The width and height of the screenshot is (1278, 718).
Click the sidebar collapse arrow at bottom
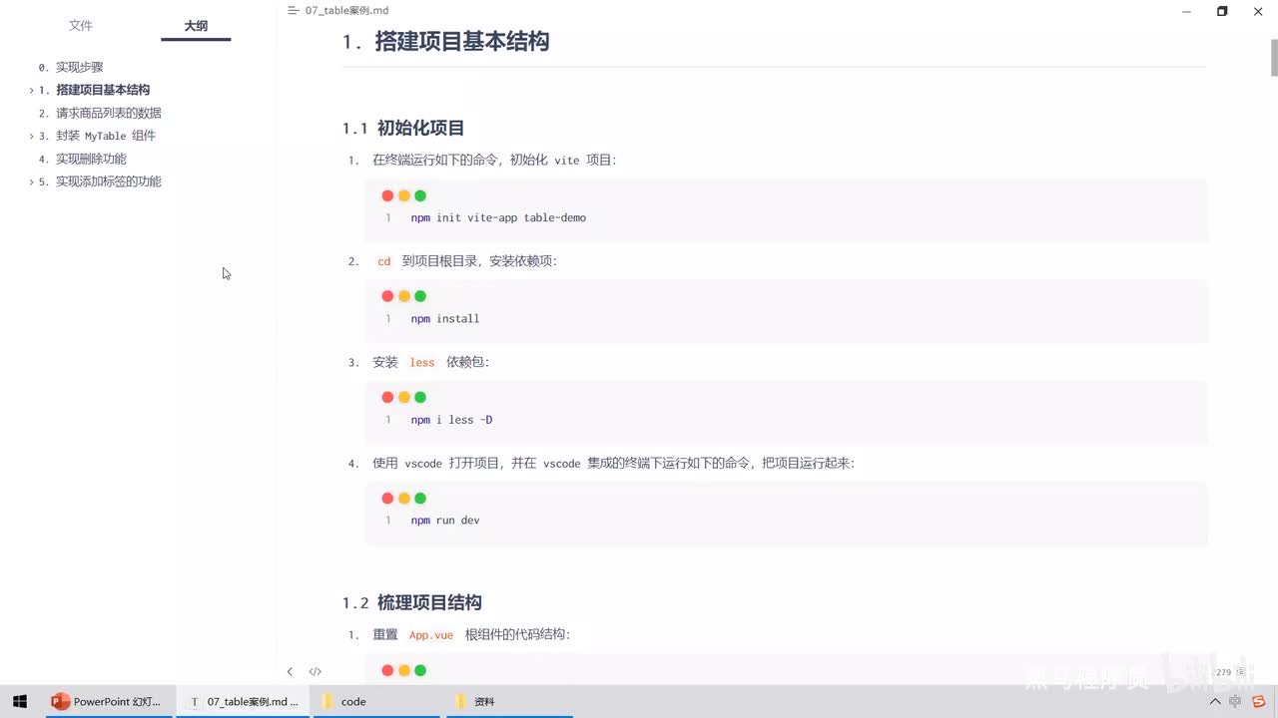[290, 672]
